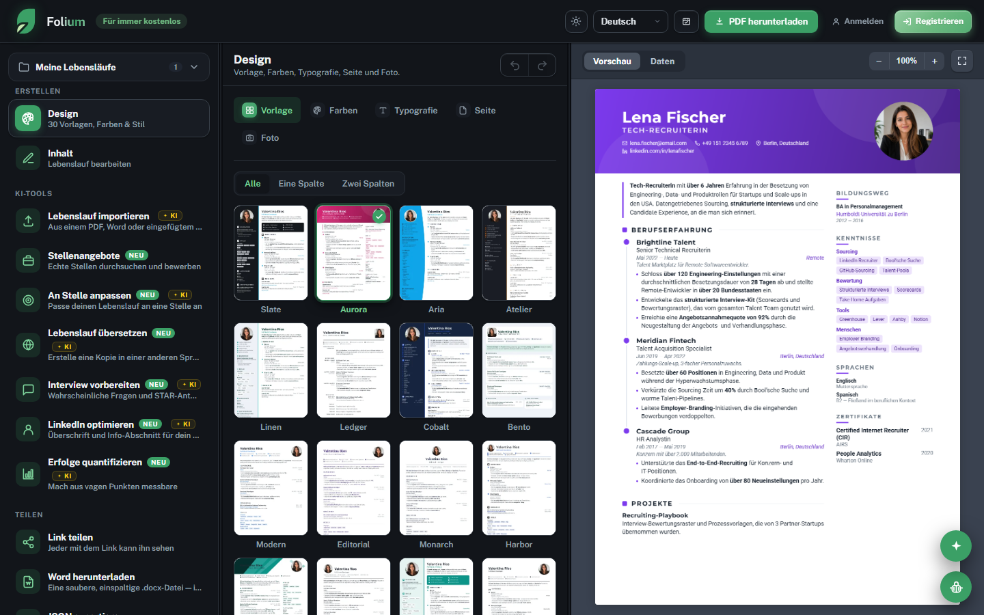
Task: Expand the Meine Lebensläufe dropdown
Action: pos(109,67)
